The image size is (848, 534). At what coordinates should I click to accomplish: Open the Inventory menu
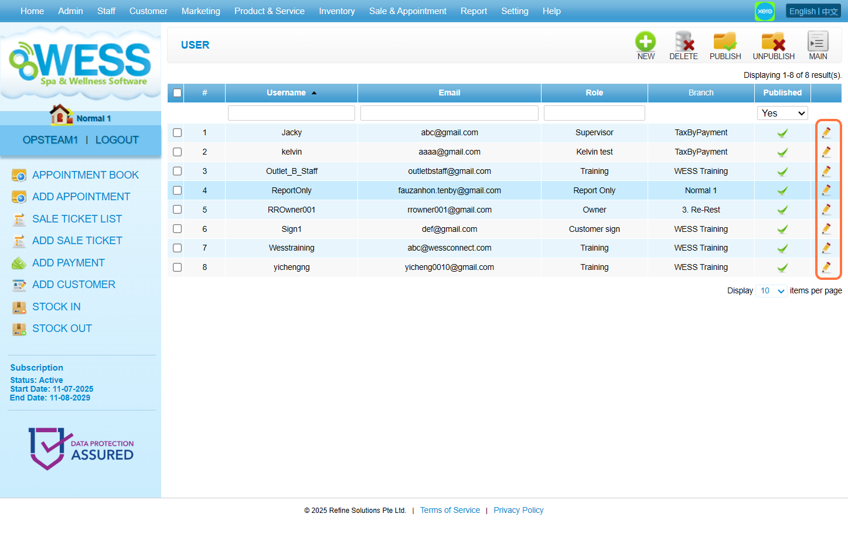[336, 11]
